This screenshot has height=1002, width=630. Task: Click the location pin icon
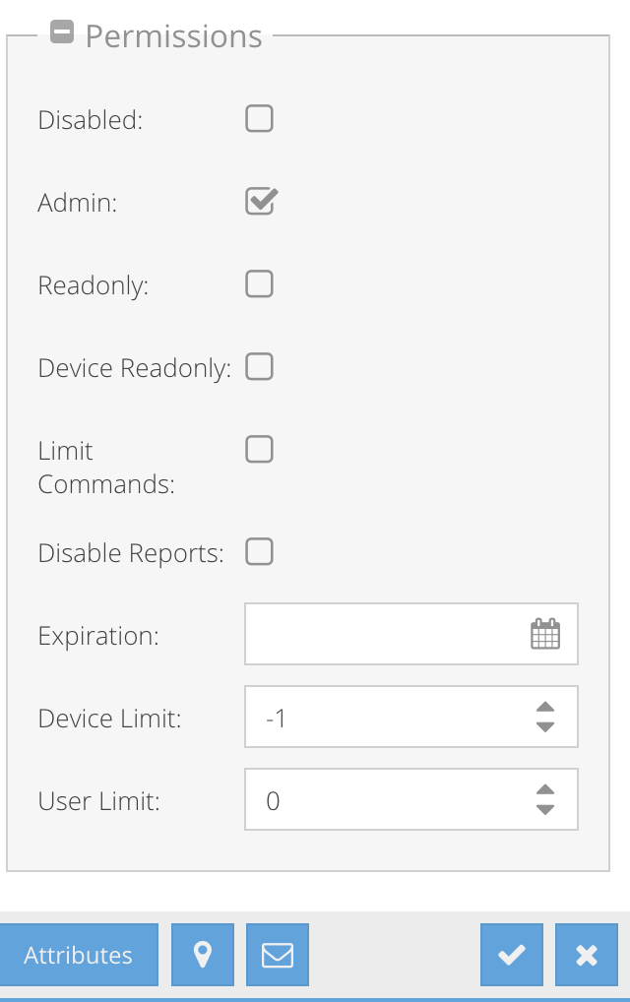[x=203, y=954]
